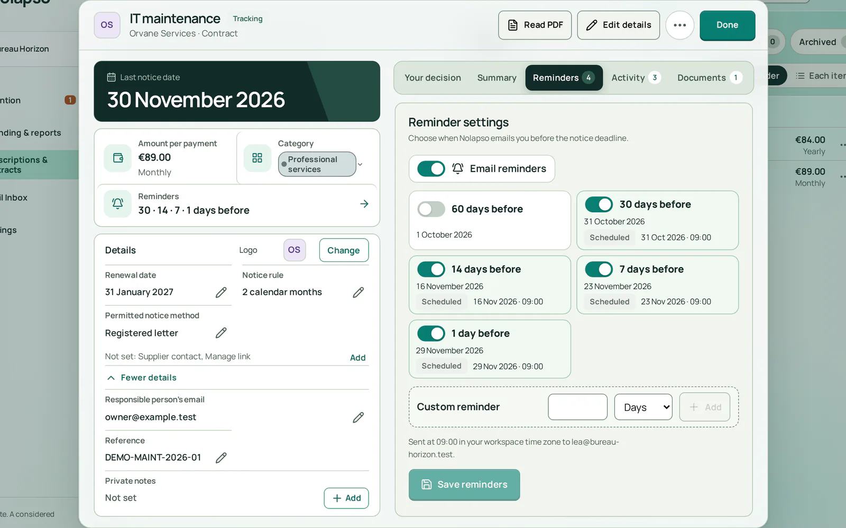Click the OS avatar badge in header
The width and height of the screenshot is (846, 528).
pyautogui.click(x=107, y=25)
